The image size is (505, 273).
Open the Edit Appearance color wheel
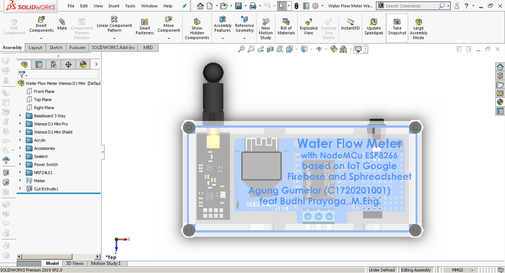(333, 49)
